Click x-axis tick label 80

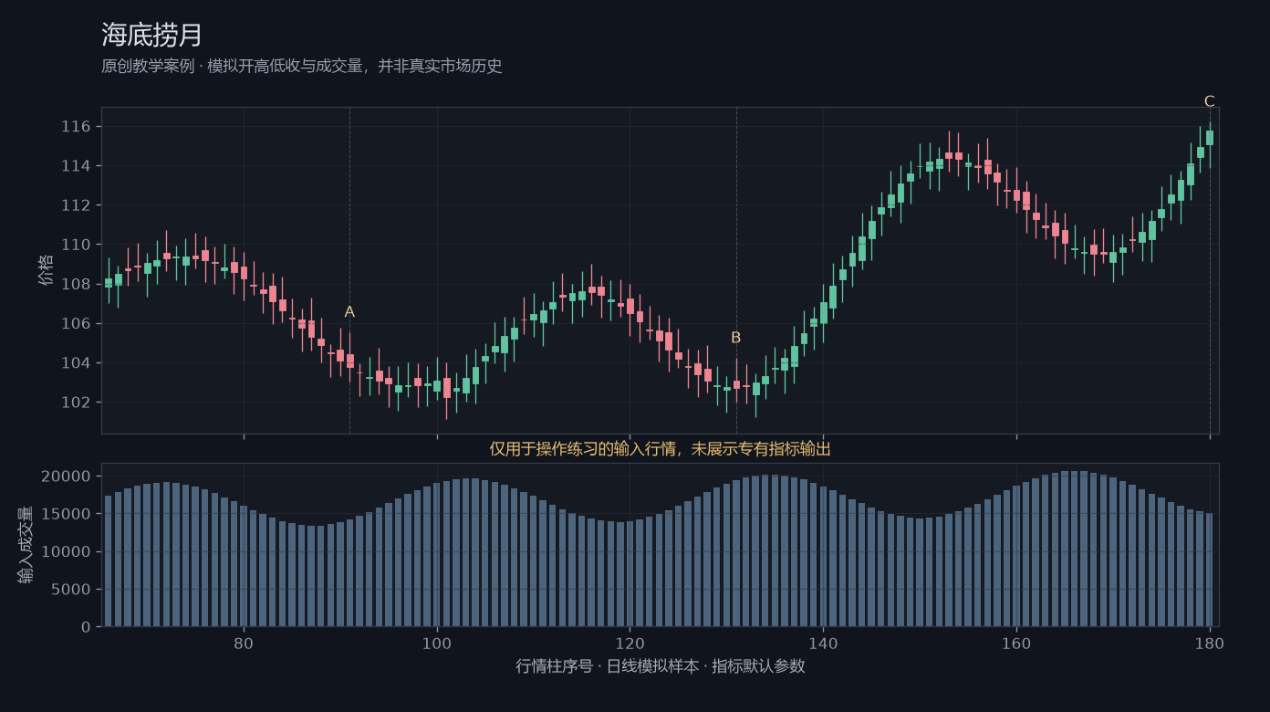pyautogui.click(x=244, y=644)
